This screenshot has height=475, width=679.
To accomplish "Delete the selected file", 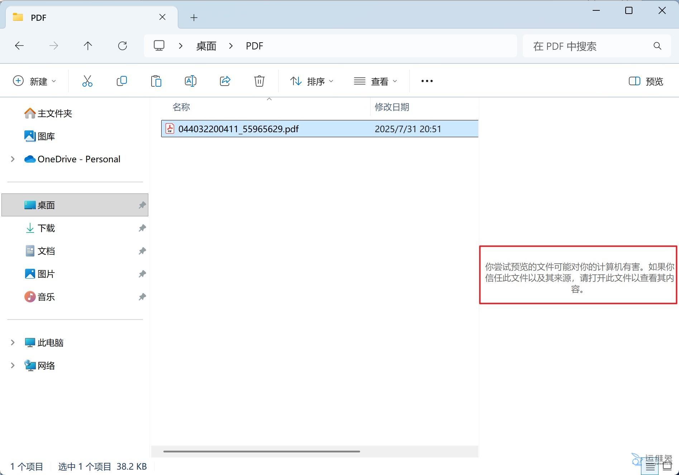I will pyautogui.click(x=259, y=81).
